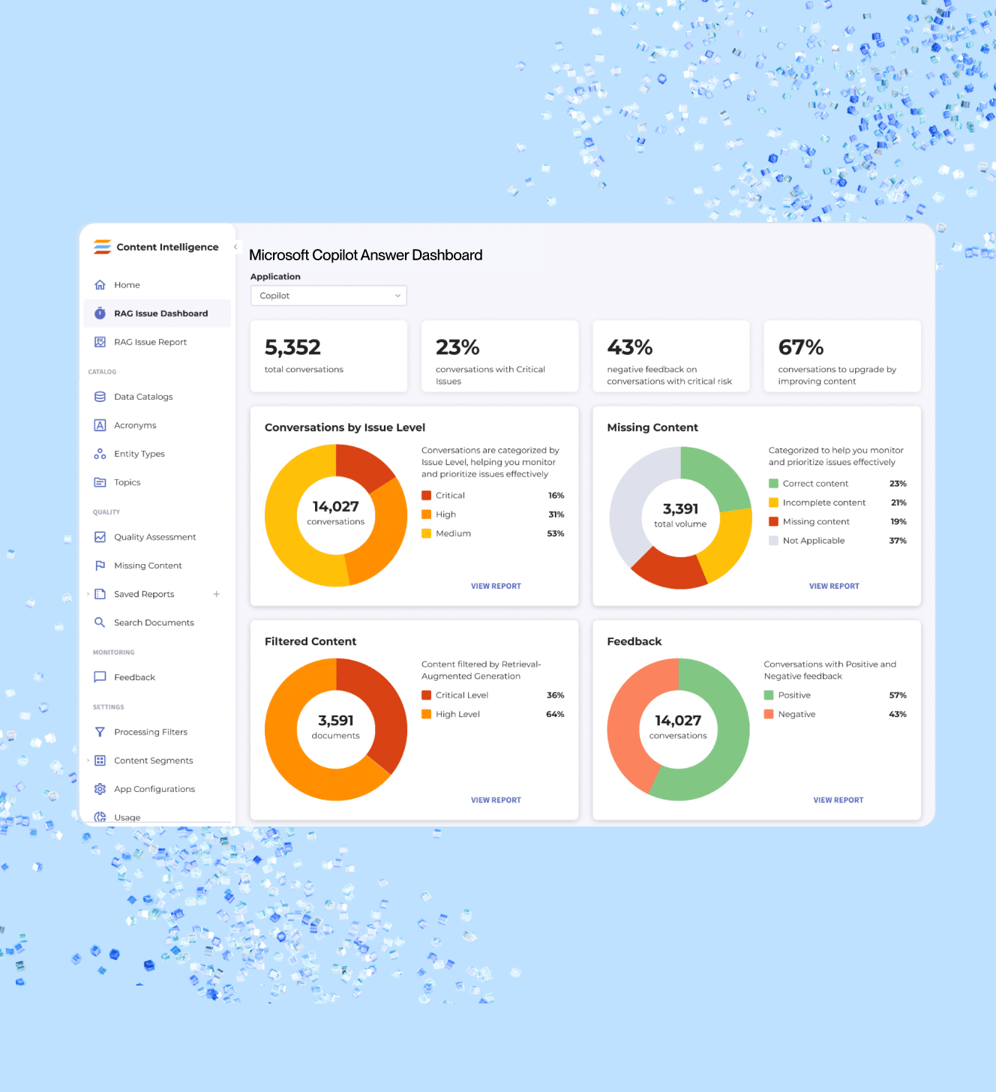This screenshot has width=996, height=1092.
Task: View report for Missing Content card
Action: pos(834,586)
